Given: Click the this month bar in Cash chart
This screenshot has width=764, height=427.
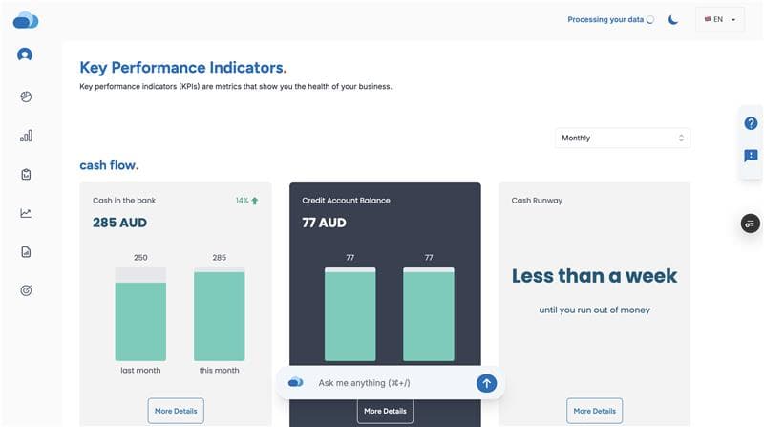Looking at the screenshot, I should point(219,316).
